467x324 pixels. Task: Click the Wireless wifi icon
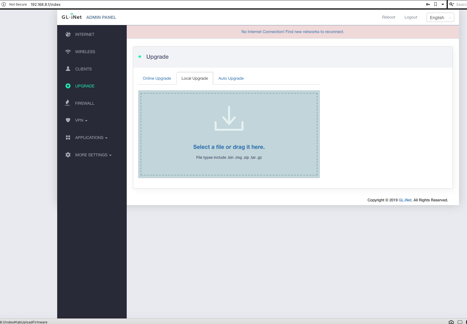(68, 52)
